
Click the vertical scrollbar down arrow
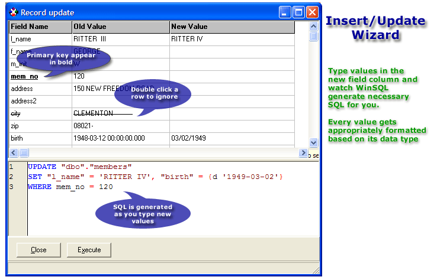[313, 142]
